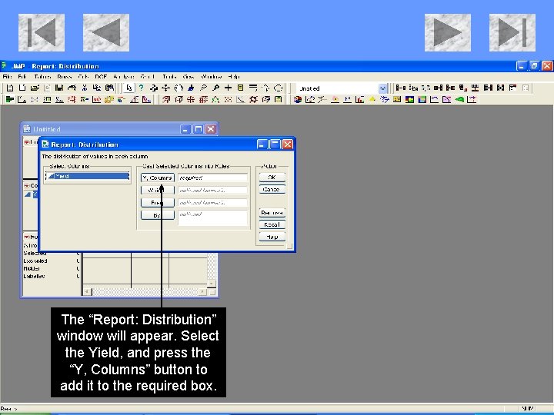Click the Fit Y by X icon

[x=22, y=99]
